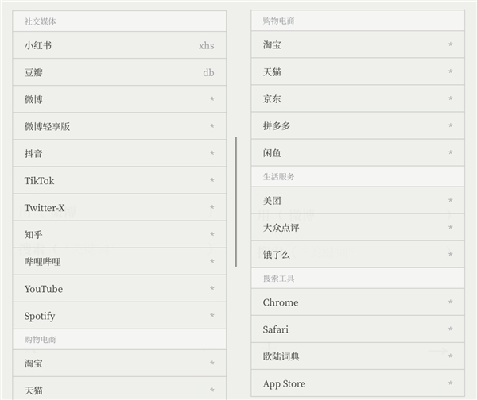Click the asterisk beside Safari

(450, 329)
